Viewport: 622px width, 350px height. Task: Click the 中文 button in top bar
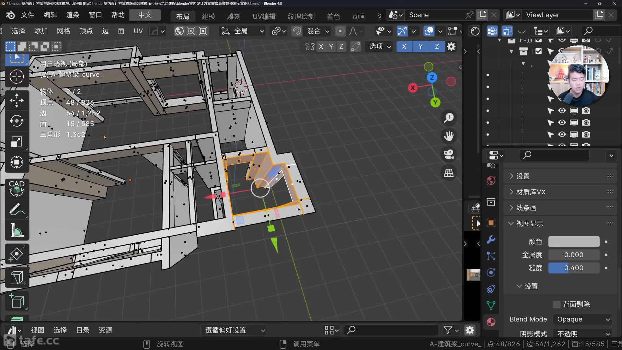[x=145, y=15]
